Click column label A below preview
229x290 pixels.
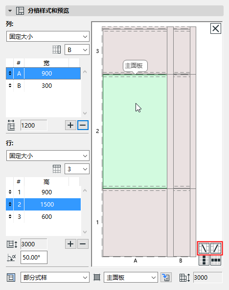(x=136, y=261)
